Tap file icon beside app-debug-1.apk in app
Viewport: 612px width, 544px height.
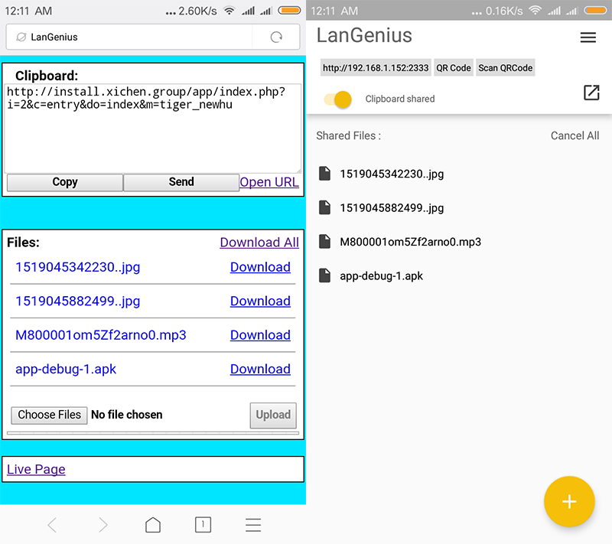[324, 275]
